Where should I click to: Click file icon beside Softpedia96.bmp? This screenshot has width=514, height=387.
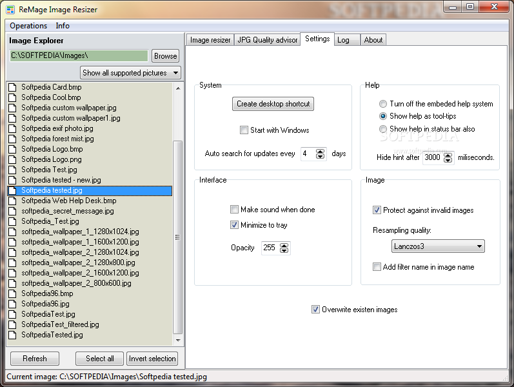(12, 294)
